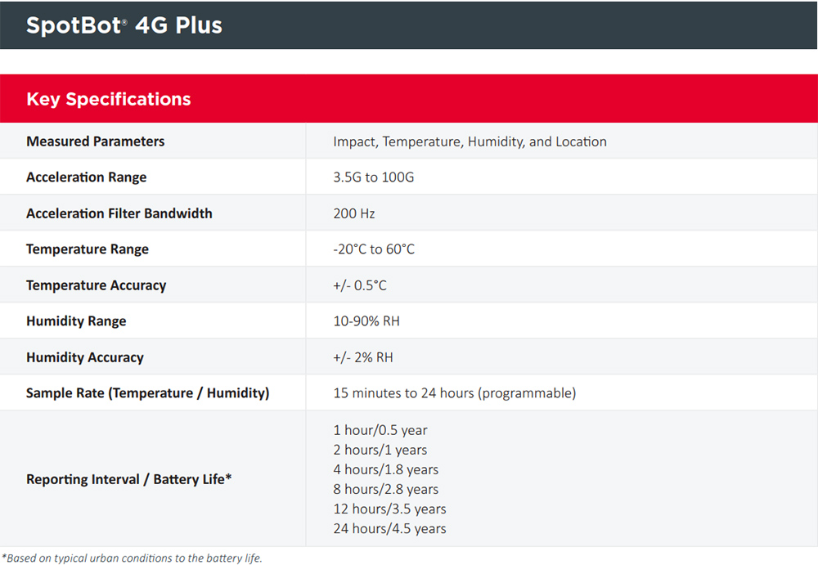
Task: Select the Acceleration Range label
Action: pyautogui.click(x=86, y=177)
